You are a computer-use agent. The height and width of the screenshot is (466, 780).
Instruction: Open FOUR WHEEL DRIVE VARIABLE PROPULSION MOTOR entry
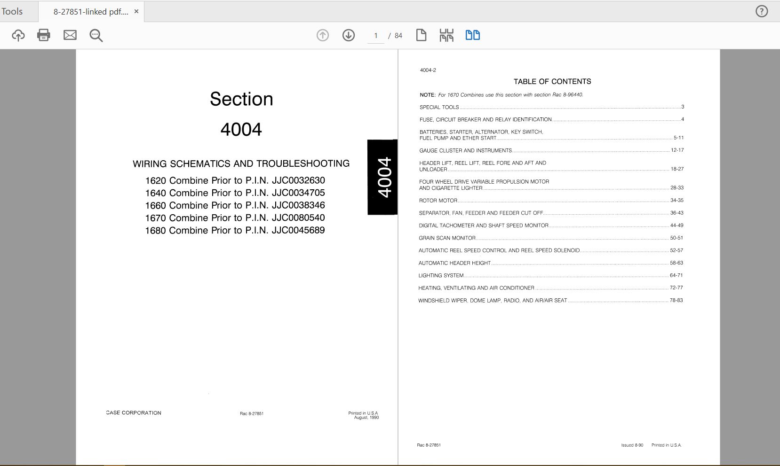coord(552,185)
